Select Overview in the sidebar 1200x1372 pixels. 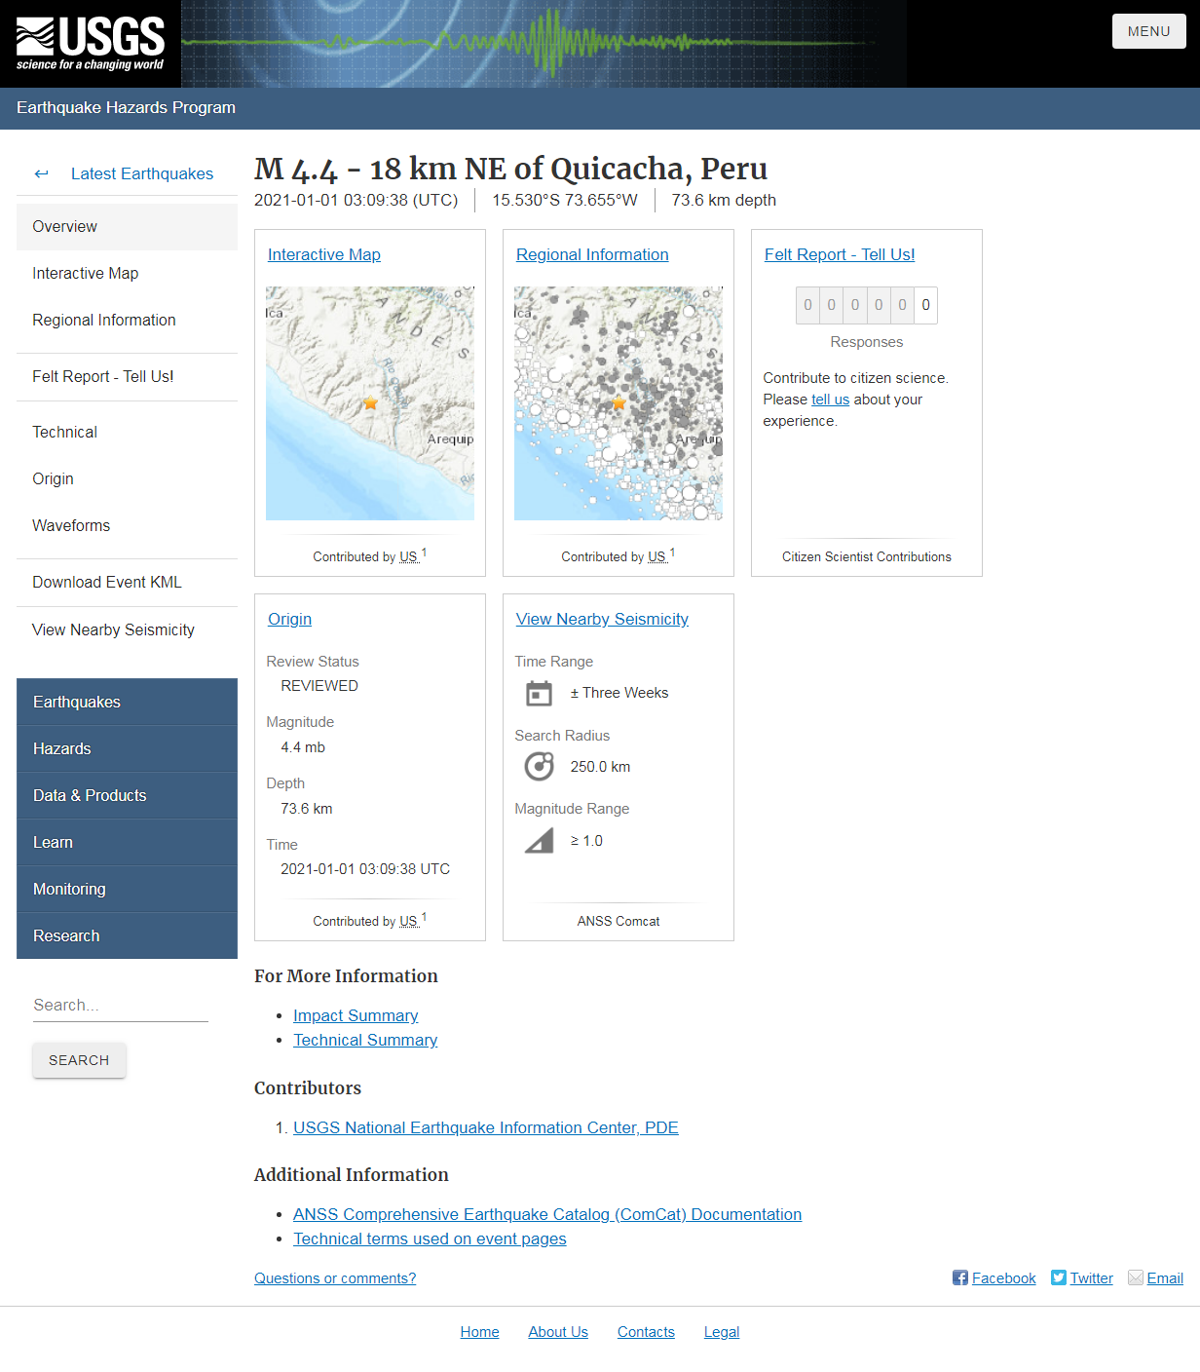64,226
